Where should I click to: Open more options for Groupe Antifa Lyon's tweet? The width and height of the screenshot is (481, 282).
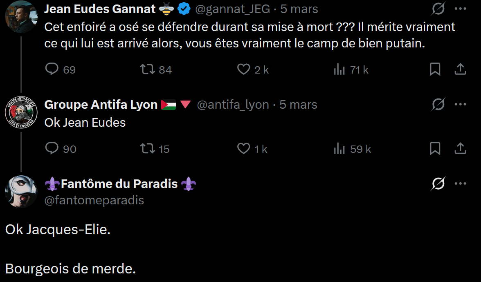point(461,105)
